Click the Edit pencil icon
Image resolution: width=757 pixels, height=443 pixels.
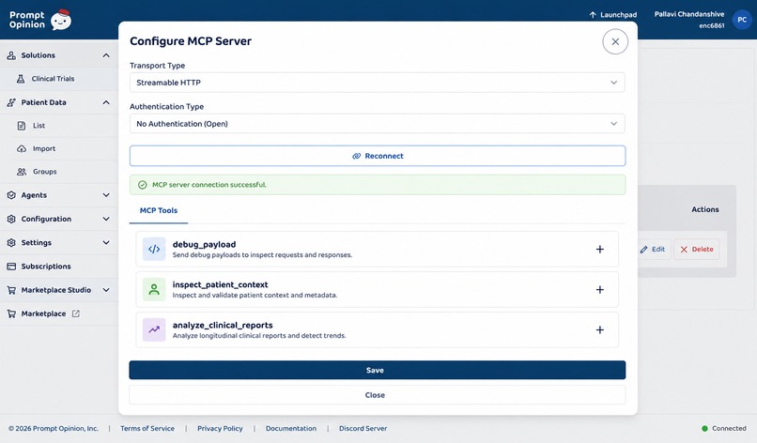(643, 250)
